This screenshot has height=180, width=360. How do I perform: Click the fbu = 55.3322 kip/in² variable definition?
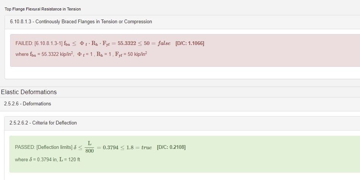[52, 54]
